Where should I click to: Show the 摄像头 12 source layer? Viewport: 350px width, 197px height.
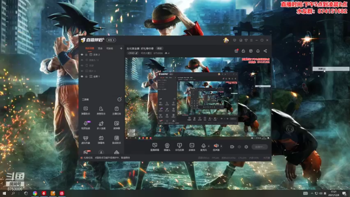(x=82, y=60)
